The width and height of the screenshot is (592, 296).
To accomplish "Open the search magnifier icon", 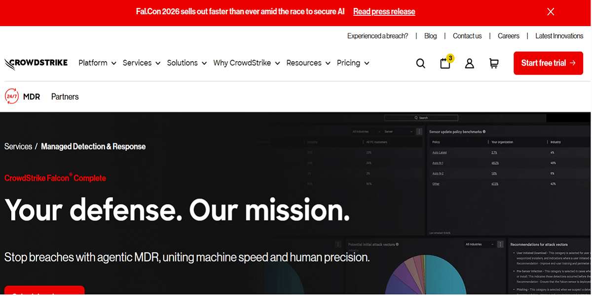I will click(x=420, y=63).
